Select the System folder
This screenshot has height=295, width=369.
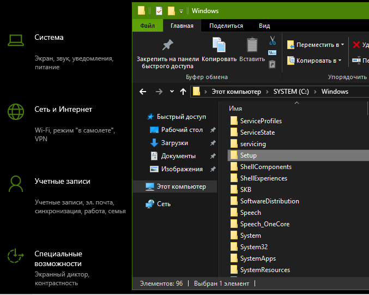pos(250,236)
